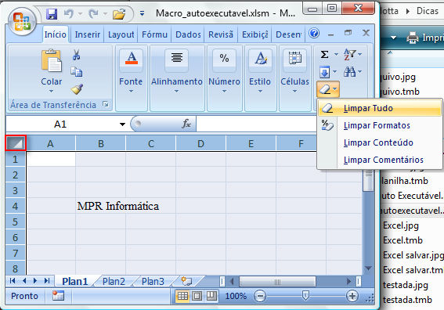Open Find & Select binoculars icon
The height and width of the screenshot is (310, 444).
click(350, 71)
